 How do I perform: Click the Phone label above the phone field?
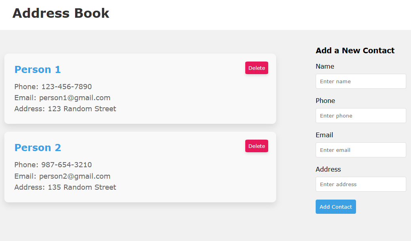point(325,101)
